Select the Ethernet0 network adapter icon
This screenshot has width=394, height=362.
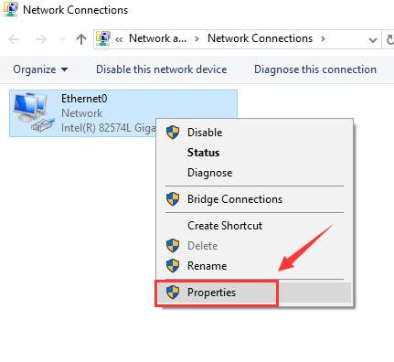(34, 113)
